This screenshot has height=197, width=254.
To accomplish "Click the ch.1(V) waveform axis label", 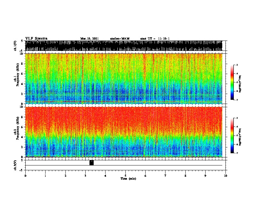I will coord(15,46).
